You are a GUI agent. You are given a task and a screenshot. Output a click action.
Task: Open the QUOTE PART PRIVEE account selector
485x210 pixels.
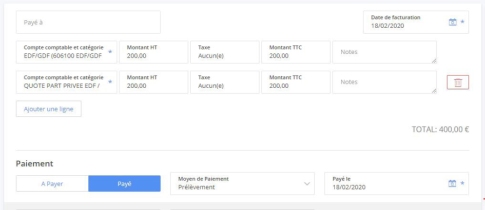(x=67, y=82)
